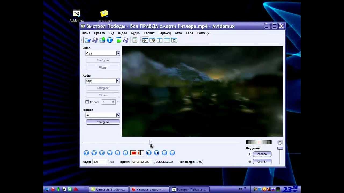Click the Video Filters button
This screenshot has width=344, height=193.
tap(103, 68)
